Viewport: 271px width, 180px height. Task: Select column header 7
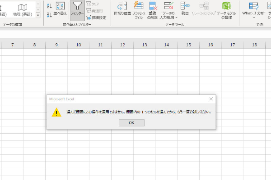pyautogui.click(x=12, y=45)
